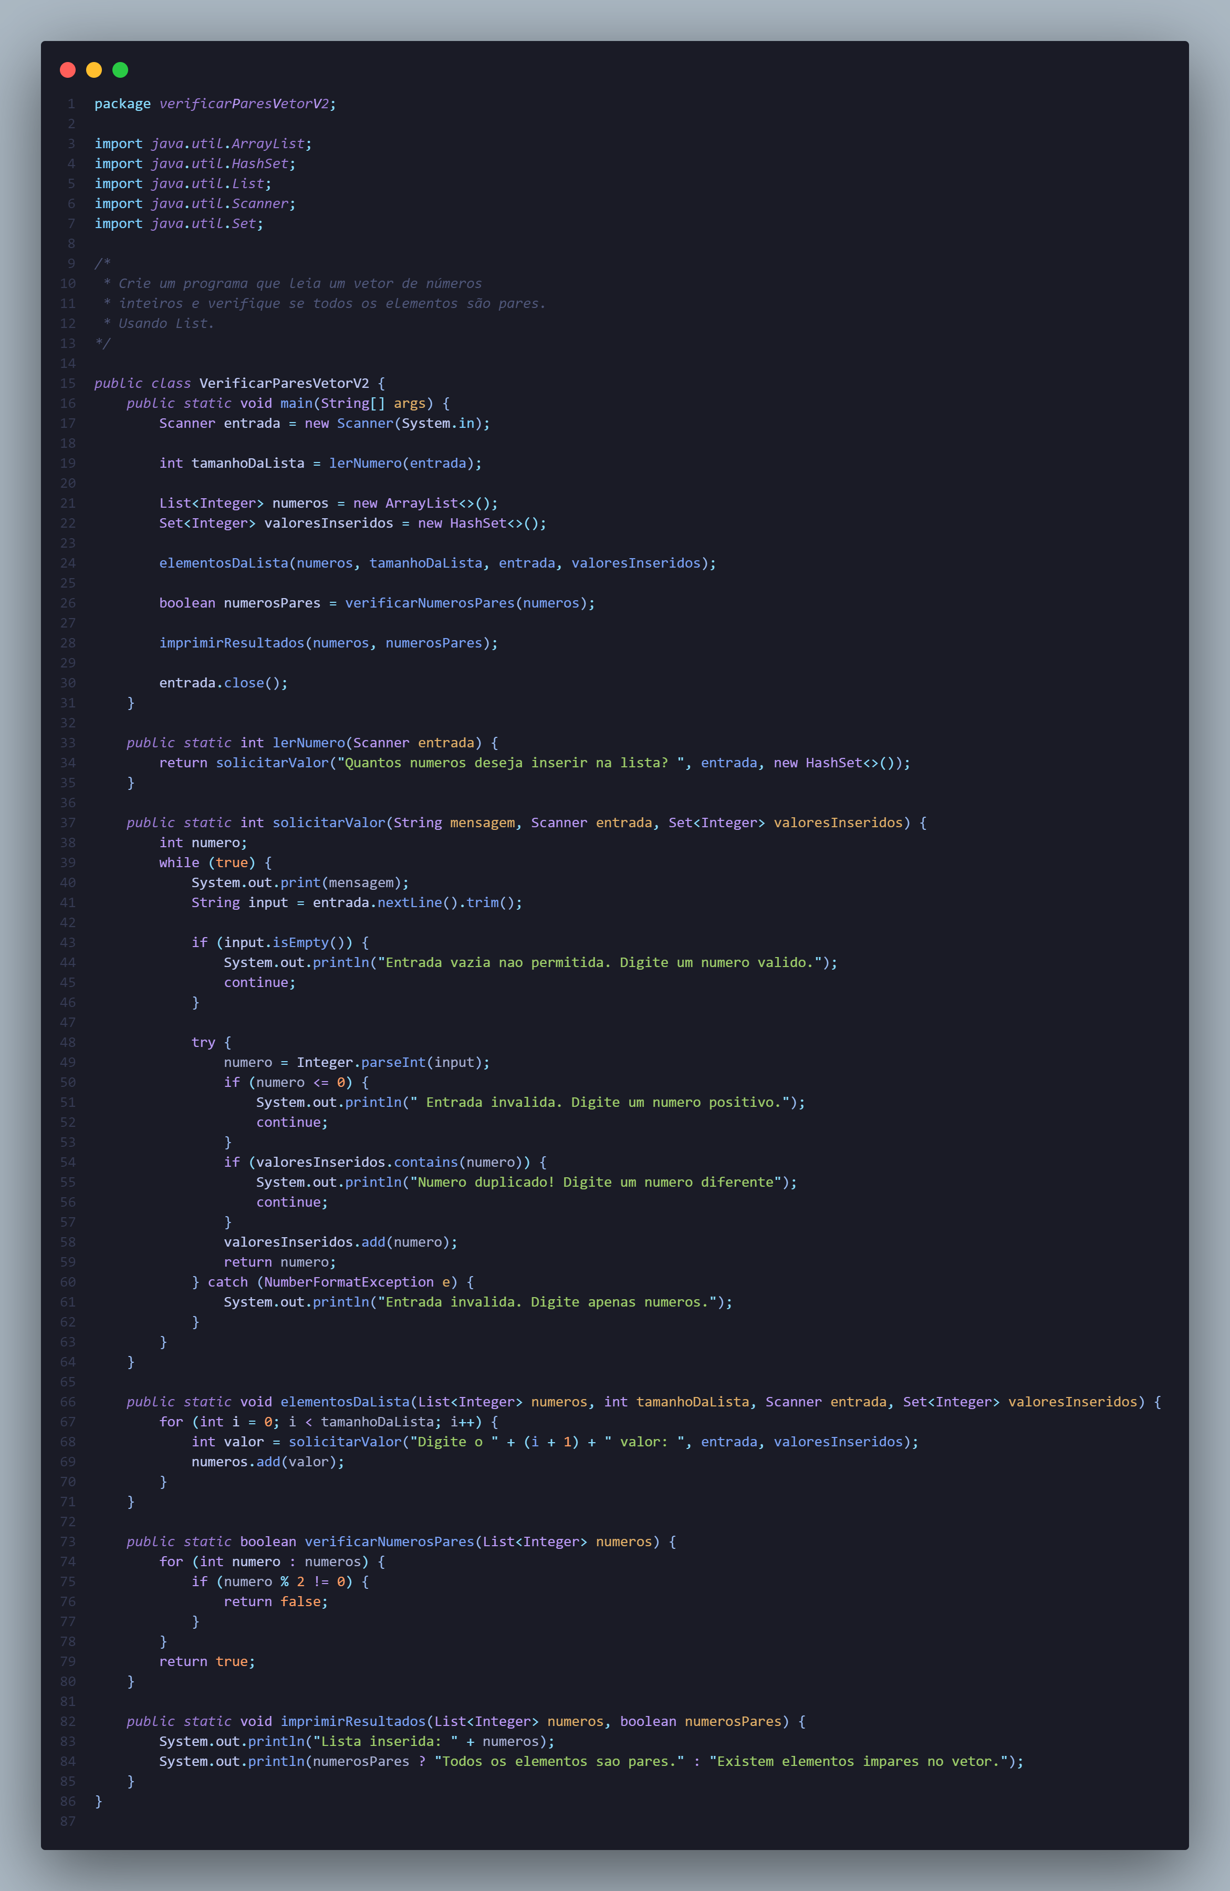
Task: Click line number 50 in the gutter
Action: tap(68, 1082)
